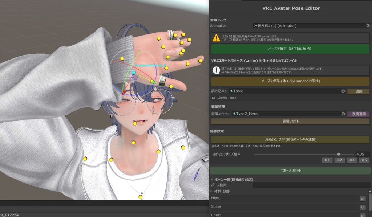Reset the Spine bone rotation
Image resolution: width=372 pixels, height=217 pixels.
point(362,207)
